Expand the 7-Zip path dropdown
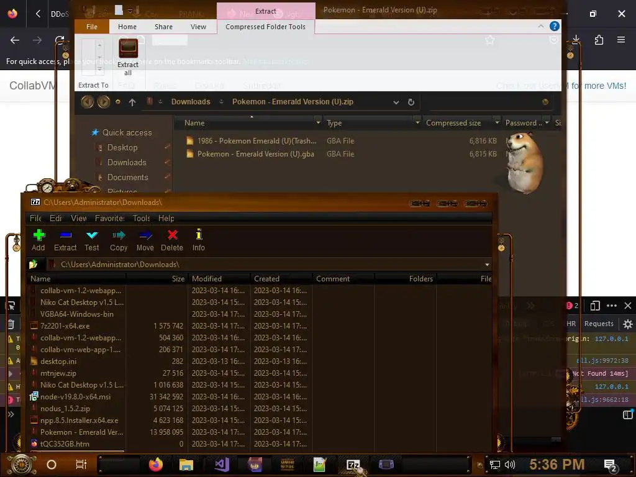The width and height of the screenshot is (636, 477). coord(487,265)
